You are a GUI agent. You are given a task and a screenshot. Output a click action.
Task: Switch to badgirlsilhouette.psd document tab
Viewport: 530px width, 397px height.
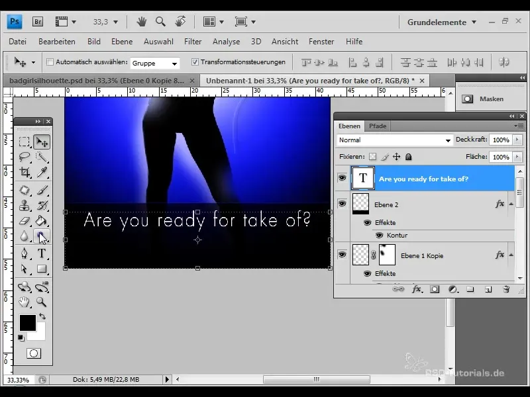pos(97,81)
